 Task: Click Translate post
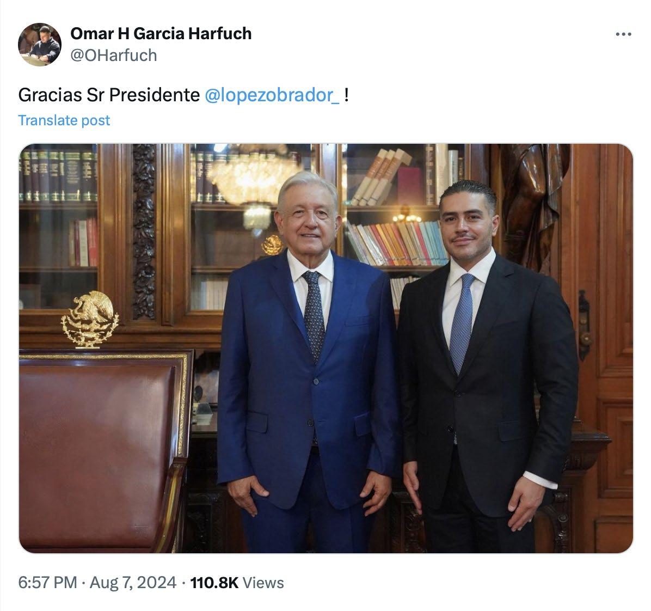pyautogui.click(x=64, y=120)
